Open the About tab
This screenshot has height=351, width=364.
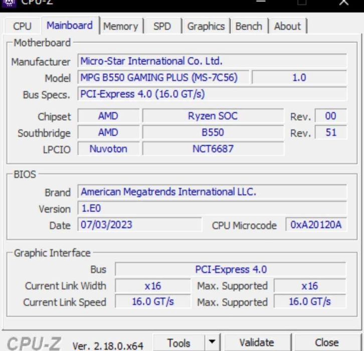click(287, 26)
